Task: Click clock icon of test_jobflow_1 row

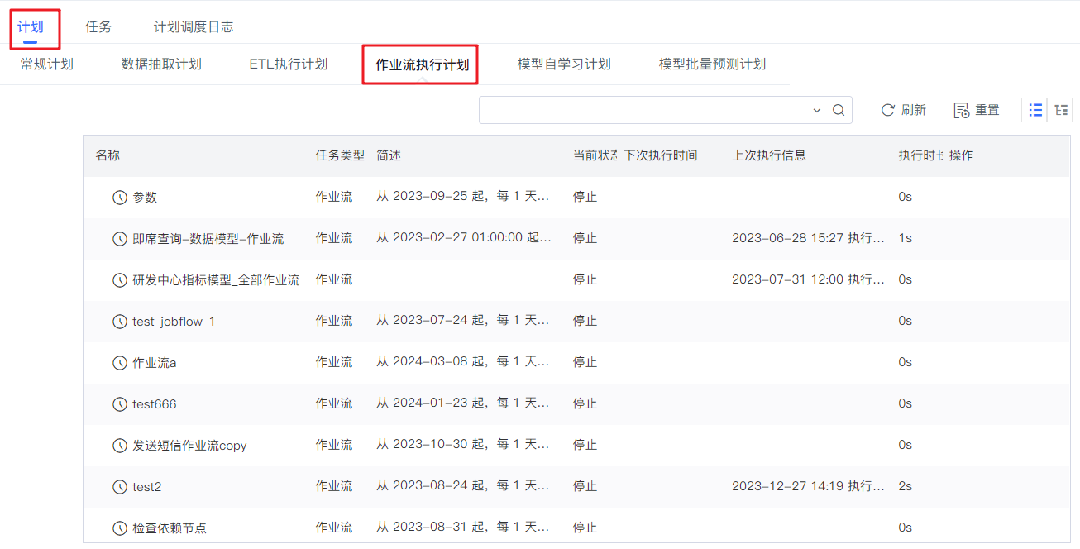Action: click(x=120, y=321)
